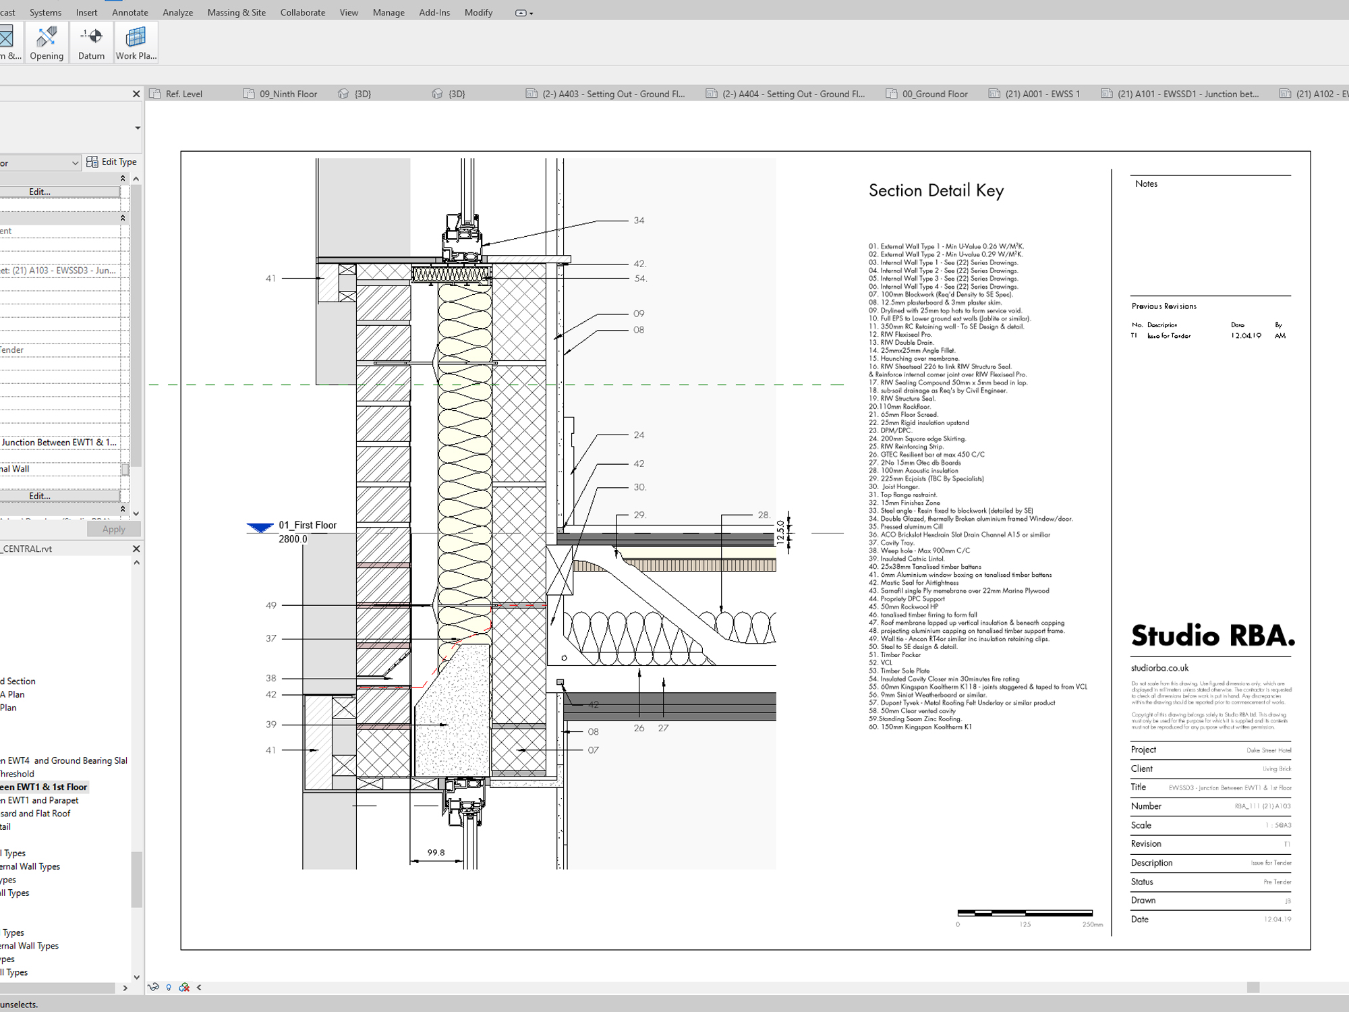Click the exclude options icon on the status bar

(x=183, y=987)
